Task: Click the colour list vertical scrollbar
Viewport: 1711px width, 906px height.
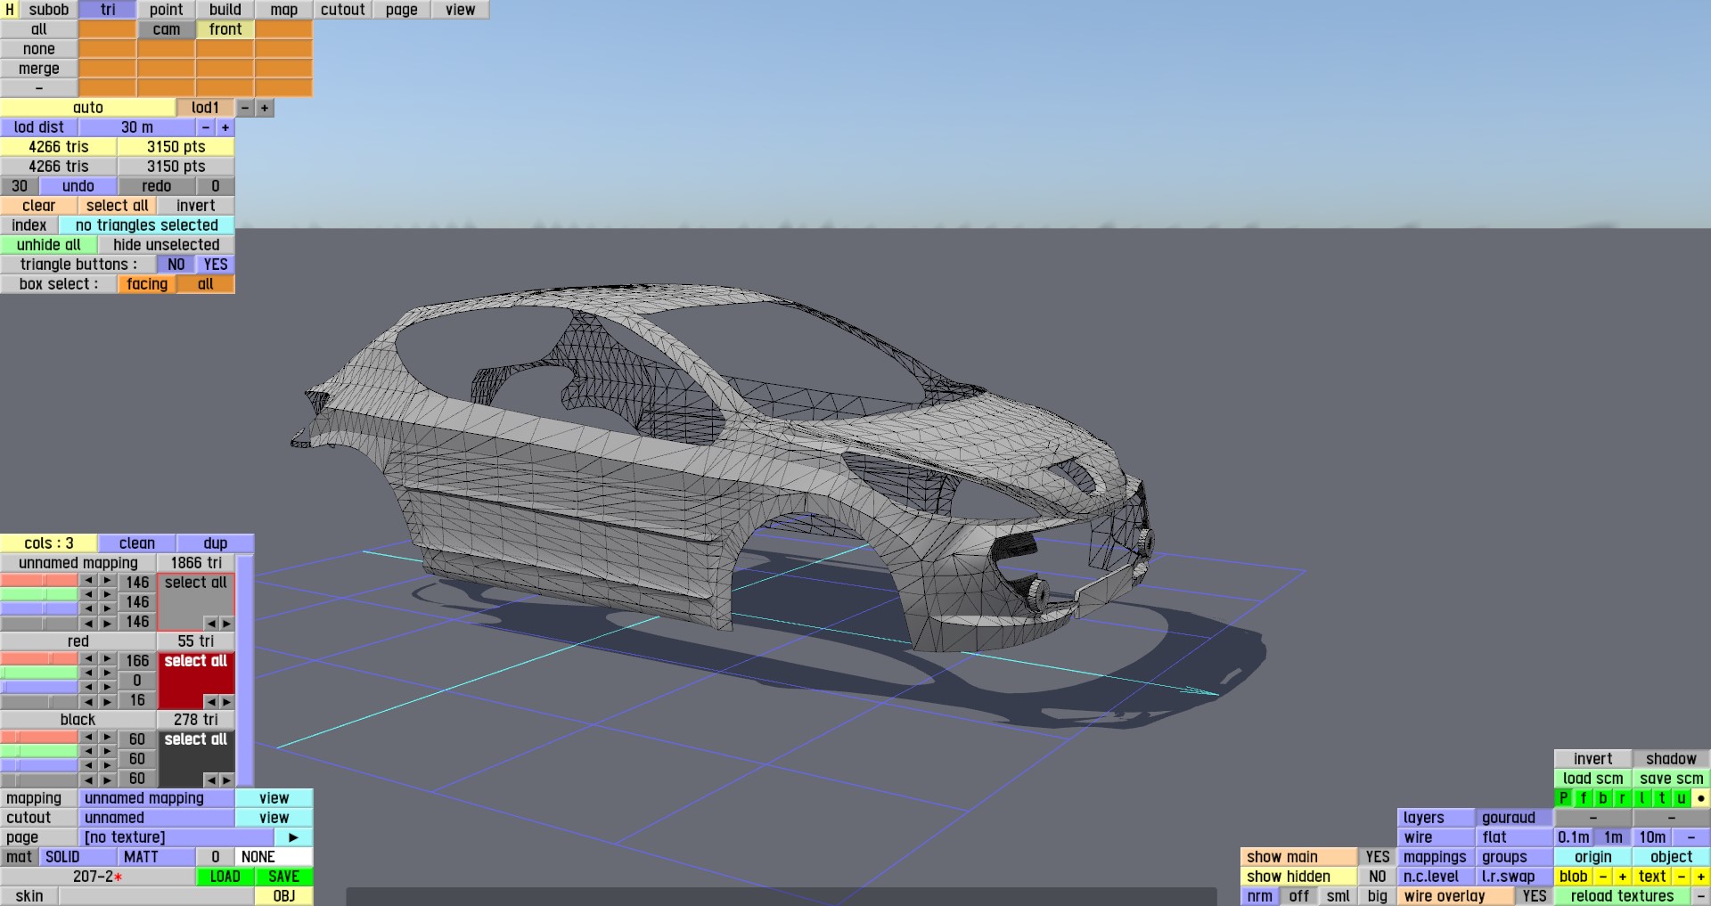Action: [x=245, y=670]
